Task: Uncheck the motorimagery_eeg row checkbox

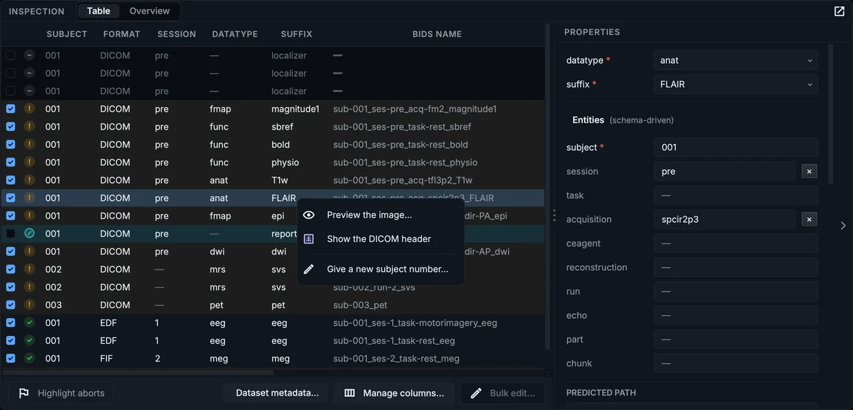Action: (x=11, y=323)
